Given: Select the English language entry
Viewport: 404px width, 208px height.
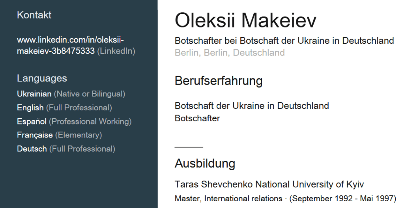Looking at the screenshot, I should 30,108.
